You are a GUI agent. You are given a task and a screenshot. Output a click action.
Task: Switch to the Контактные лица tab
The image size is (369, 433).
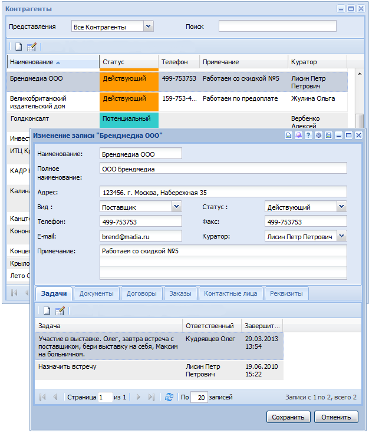coord(230,293)
